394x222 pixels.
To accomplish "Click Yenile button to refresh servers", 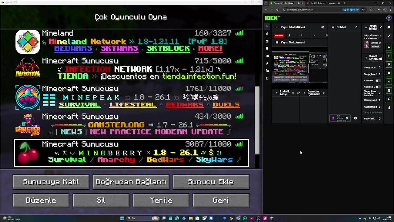I will 161,200.
